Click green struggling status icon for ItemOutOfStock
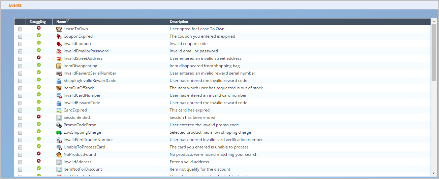 tap(39, 87)
